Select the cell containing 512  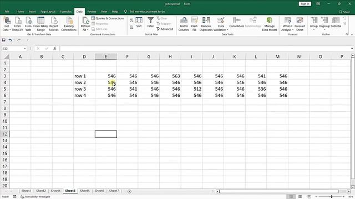tap(191, 89)
